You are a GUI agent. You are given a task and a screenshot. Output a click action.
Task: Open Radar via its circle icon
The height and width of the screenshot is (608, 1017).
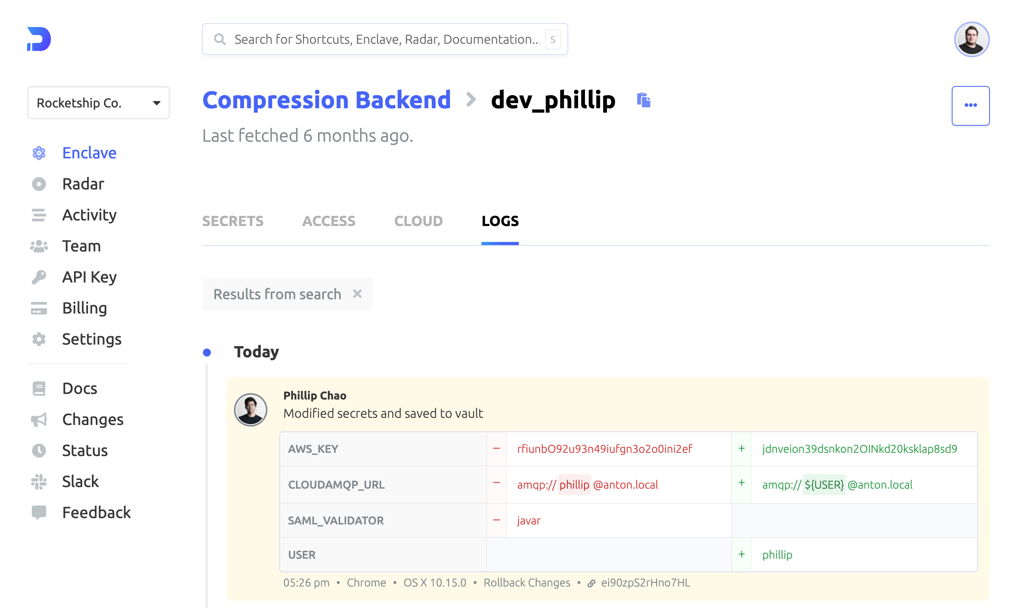pos(39,184)
